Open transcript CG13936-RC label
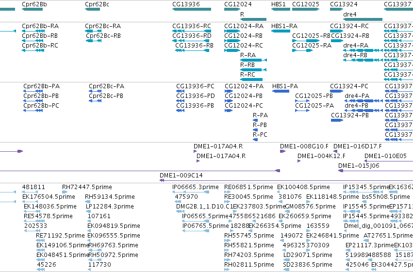The height and width of the screenshot is (272, 413). [192, 26]
